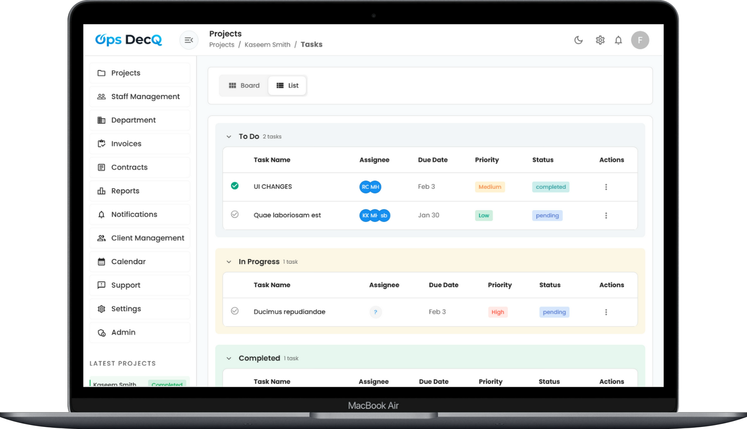Switch to Board view tab
747x429 pixels.
coord(244,85)
